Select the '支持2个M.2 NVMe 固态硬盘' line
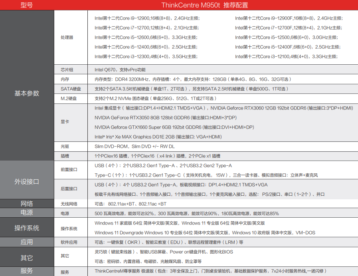The height and width of the screenshot is (276, 358). pos(155,99)
